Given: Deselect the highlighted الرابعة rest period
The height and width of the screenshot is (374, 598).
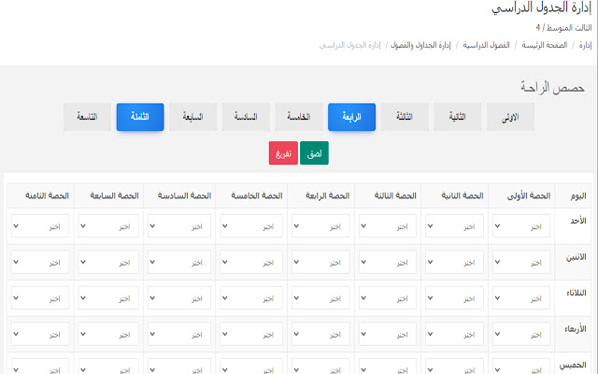Looking at the screenshot, I should [351, 117].
